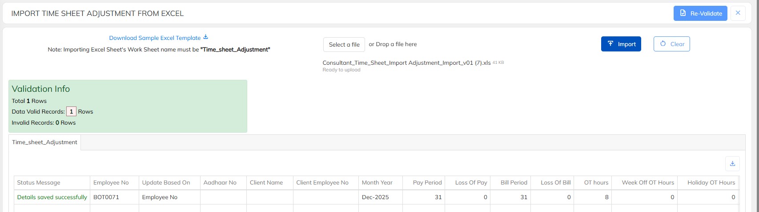Click Select a file button
The image size is (759, 212).
(344, 44)
